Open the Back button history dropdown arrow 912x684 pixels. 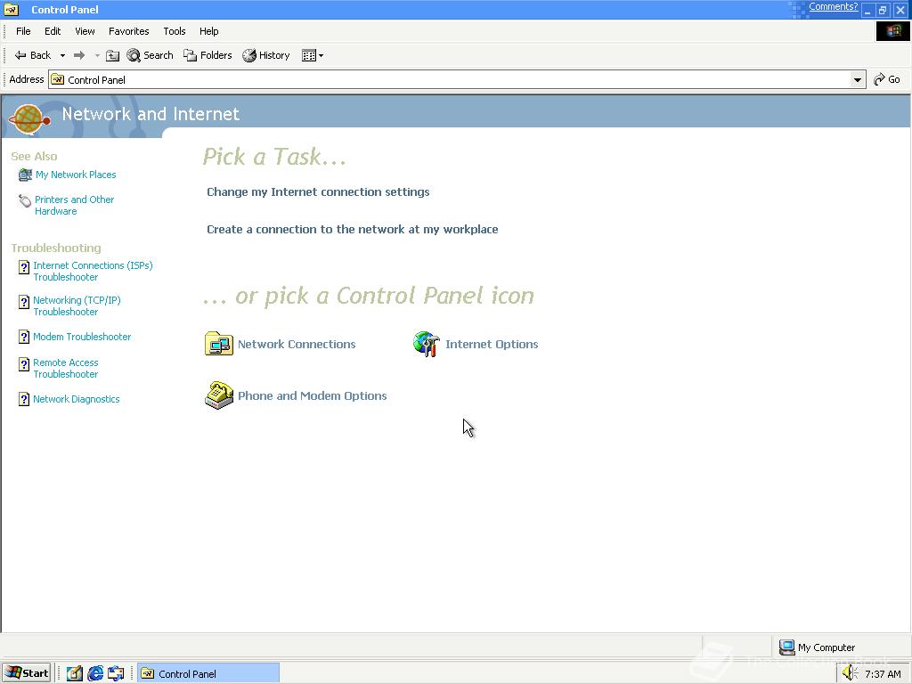point(62,55)
